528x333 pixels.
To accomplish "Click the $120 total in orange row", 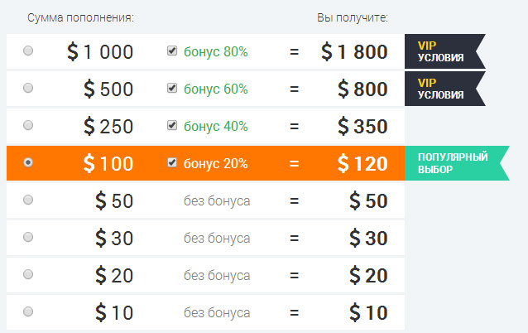I will coord(362,164).
